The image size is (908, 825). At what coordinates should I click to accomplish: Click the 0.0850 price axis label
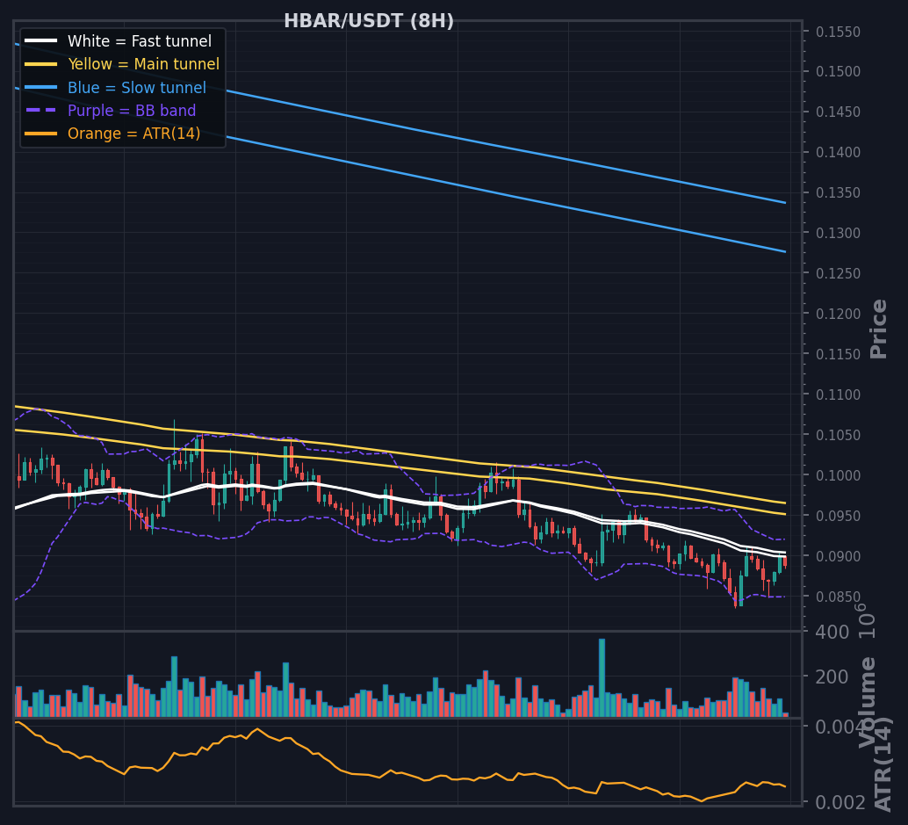click(838, 597)
